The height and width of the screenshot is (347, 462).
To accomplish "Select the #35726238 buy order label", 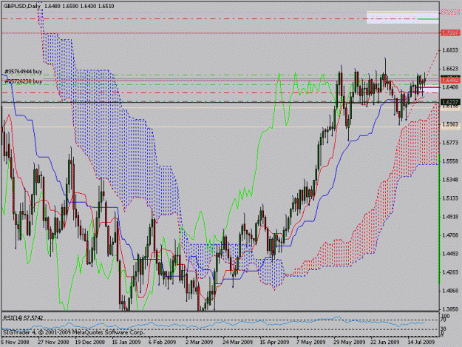I will 23,81.
